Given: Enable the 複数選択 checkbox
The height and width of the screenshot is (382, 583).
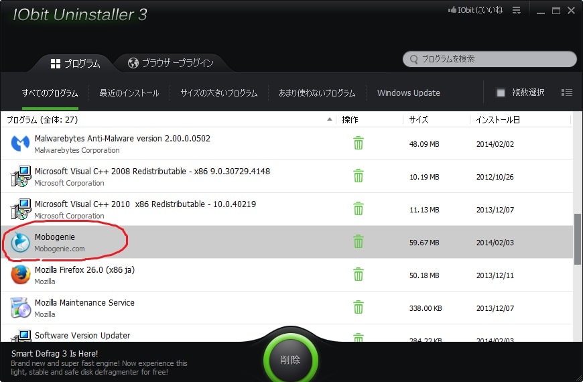Looking at the screenshot, I should (x=501, y=92).
